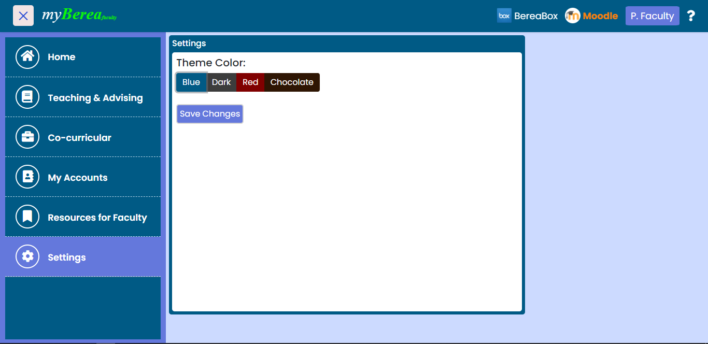Viewport: 708px width, 344px height.
Task: Click the myBerea faculty logo
Action: 79,15
